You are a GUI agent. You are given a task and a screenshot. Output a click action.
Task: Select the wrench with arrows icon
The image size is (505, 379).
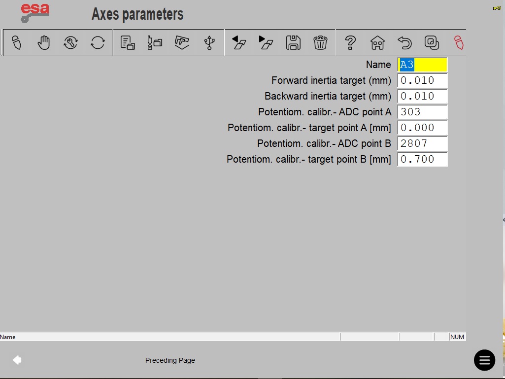point(70,42)
